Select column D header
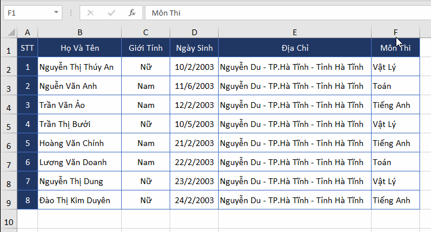Image resolution: width=431 pixels, height=232 pixels. pyautogui.click(x=194, y=32)
